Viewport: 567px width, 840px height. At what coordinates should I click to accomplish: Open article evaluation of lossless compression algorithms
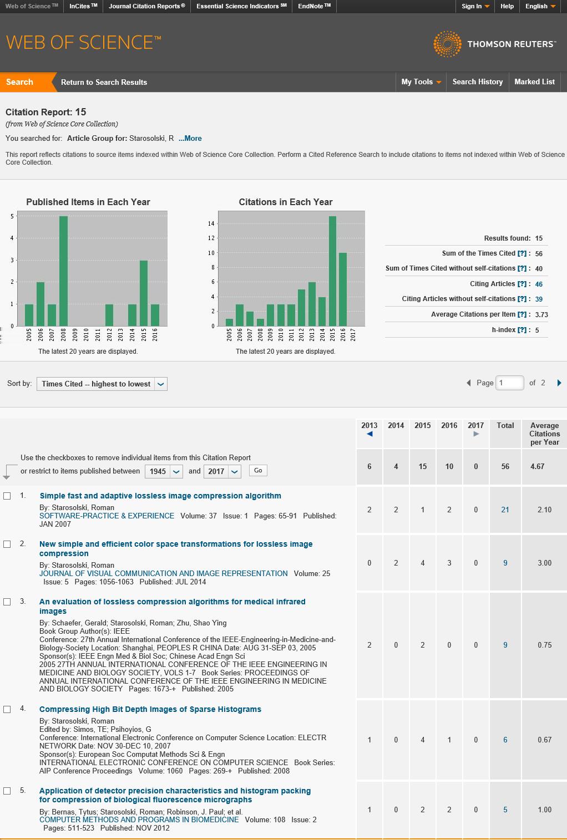(x=172, y=607)
